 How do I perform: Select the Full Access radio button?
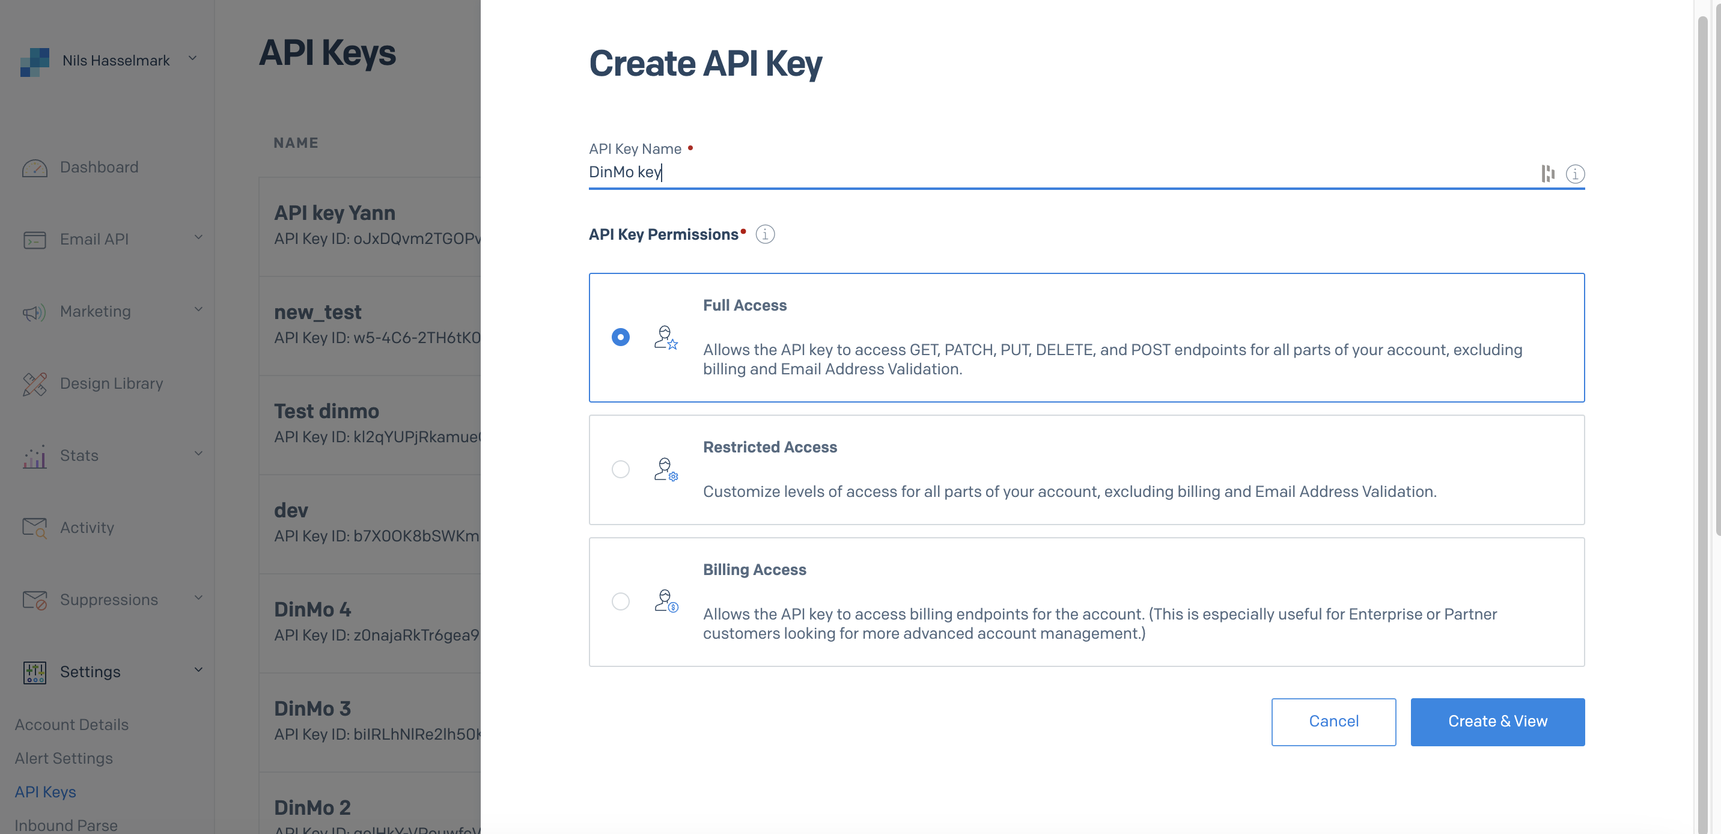point(620,337)
